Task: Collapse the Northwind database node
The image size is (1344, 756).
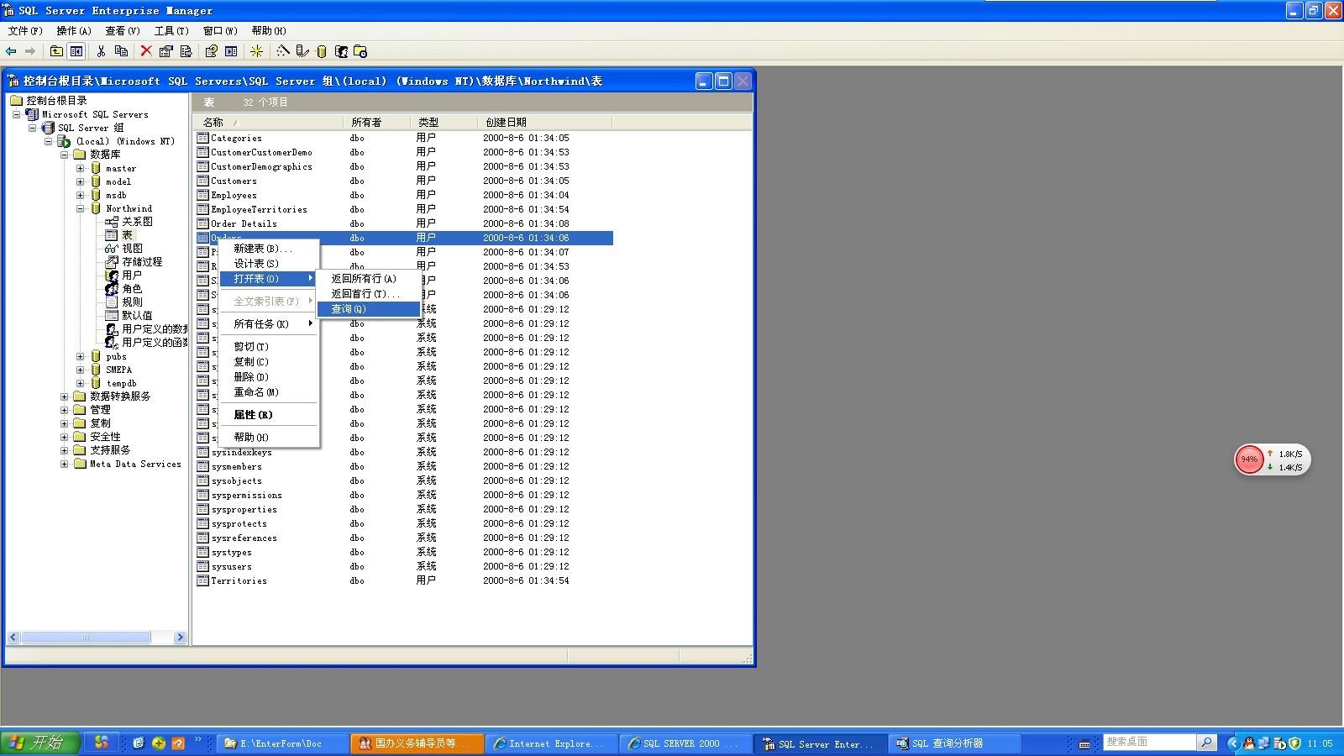Action: [x=81, y=208]
